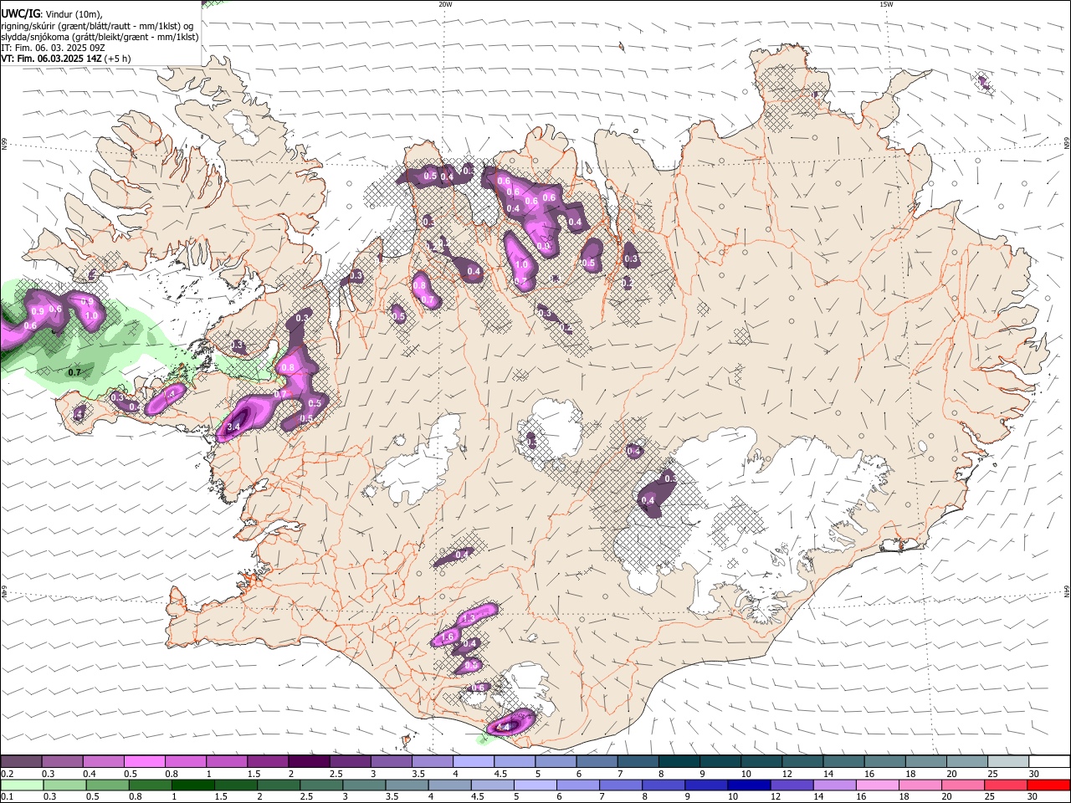Select the darkest green 1 swatch in rain scale
The image size is (1071, 803).
[192, 785]
